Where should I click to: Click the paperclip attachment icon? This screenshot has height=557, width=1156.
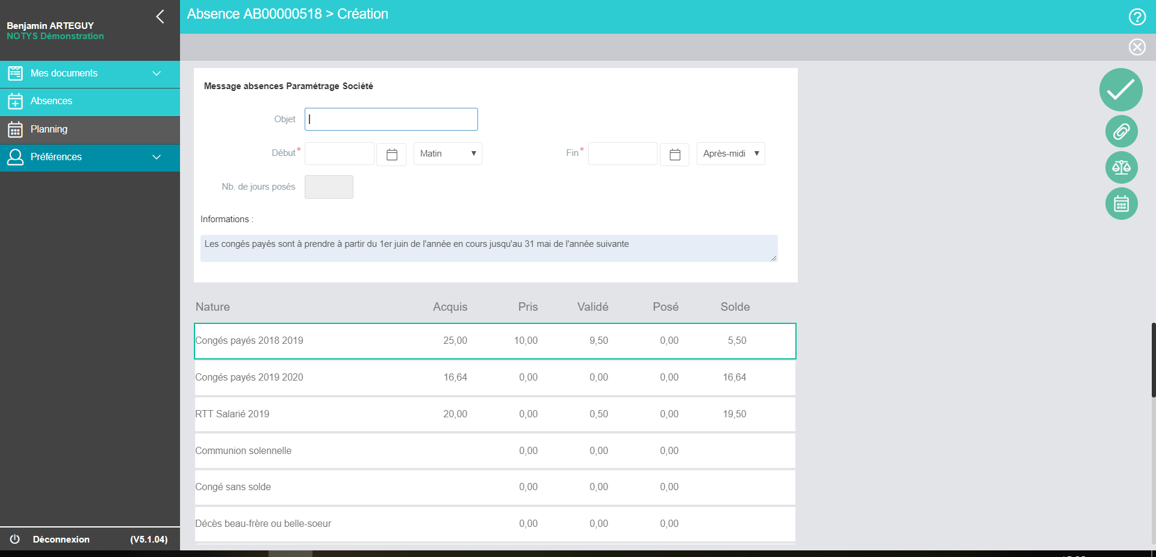tap(1121, 131)
